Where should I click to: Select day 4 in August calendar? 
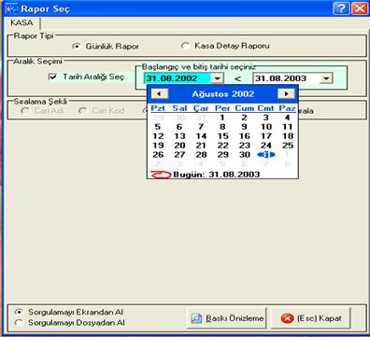tap(287, 118)
